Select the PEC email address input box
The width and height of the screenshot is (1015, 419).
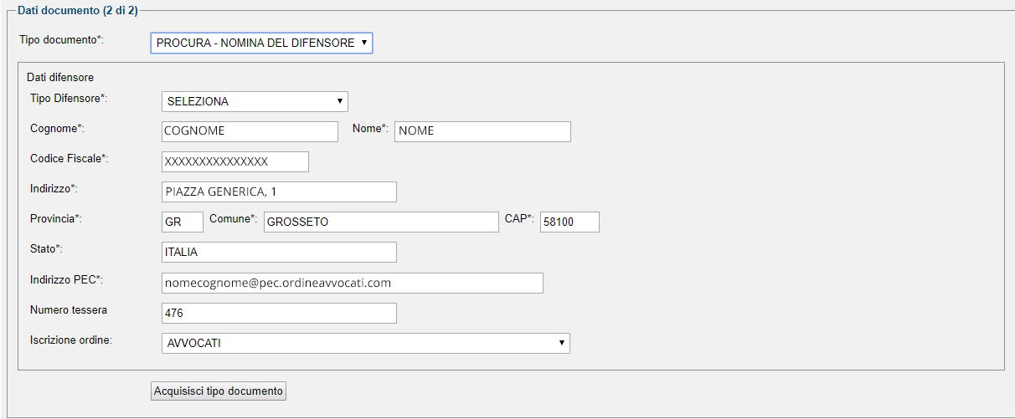(x=353, y=283)
